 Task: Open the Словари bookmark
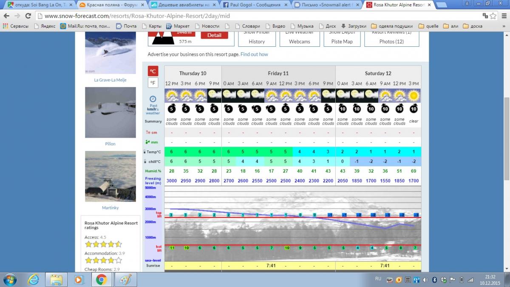point(247,26)
